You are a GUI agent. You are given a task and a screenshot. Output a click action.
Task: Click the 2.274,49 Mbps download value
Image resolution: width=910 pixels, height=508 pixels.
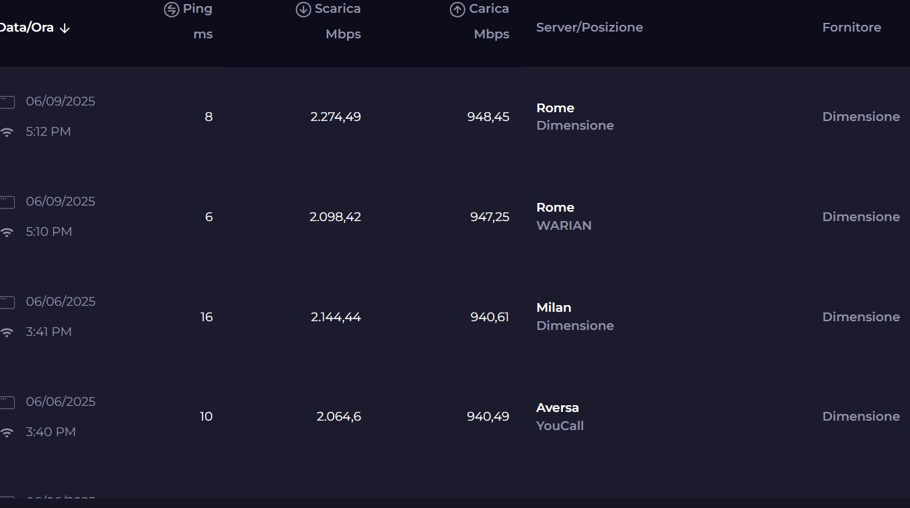click(336, 117)
